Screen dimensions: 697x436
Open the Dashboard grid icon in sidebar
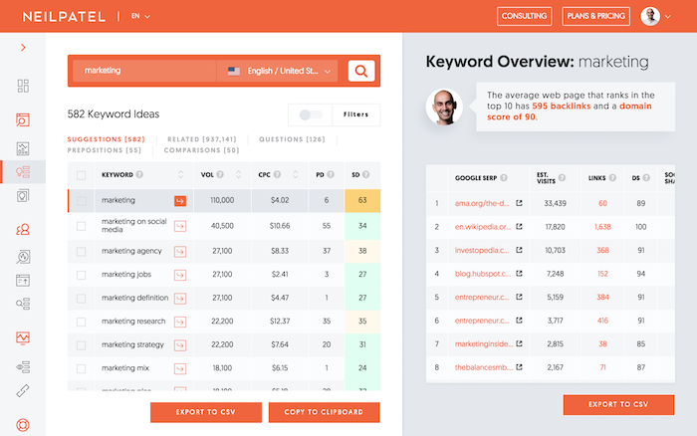click(23, 86)
